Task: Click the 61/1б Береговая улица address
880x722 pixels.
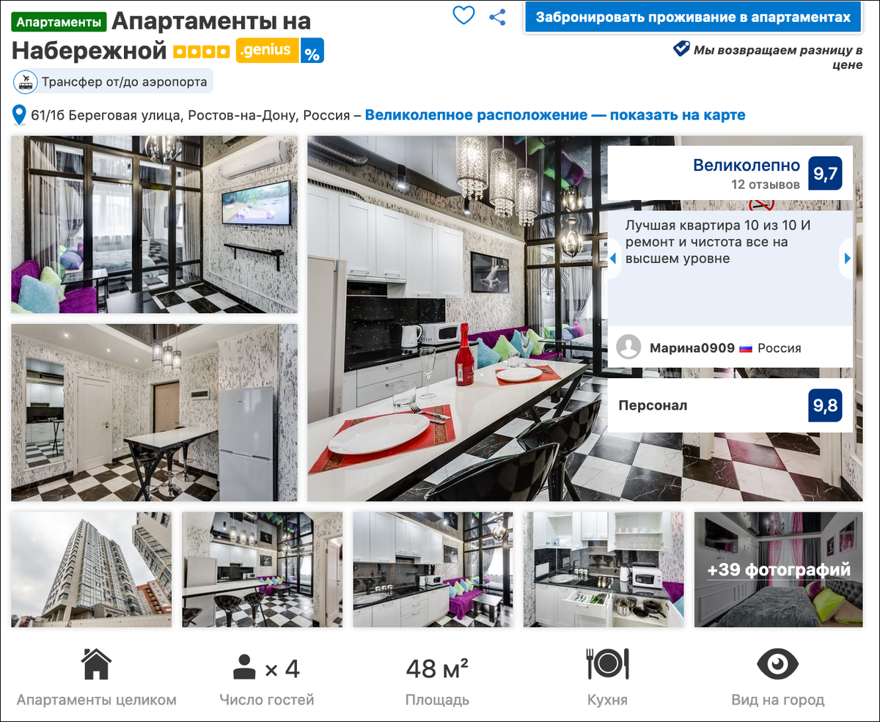Action: (x=191, y=115)
